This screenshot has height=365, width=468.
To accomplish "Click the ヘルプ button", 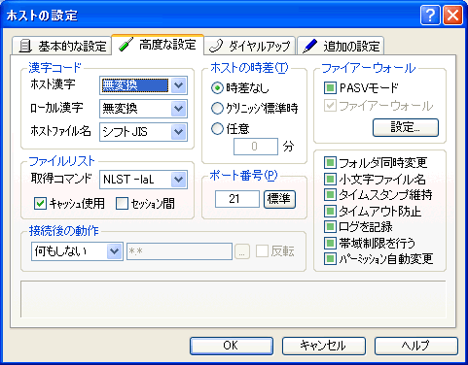I will click(x=416, y=346).
